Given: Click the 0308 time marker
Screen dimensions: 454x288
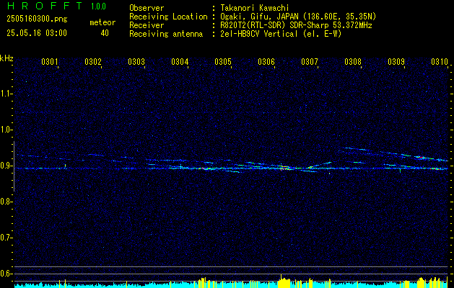Looking at the screenshot, I should pyautogui.click(x=353, y=61).
